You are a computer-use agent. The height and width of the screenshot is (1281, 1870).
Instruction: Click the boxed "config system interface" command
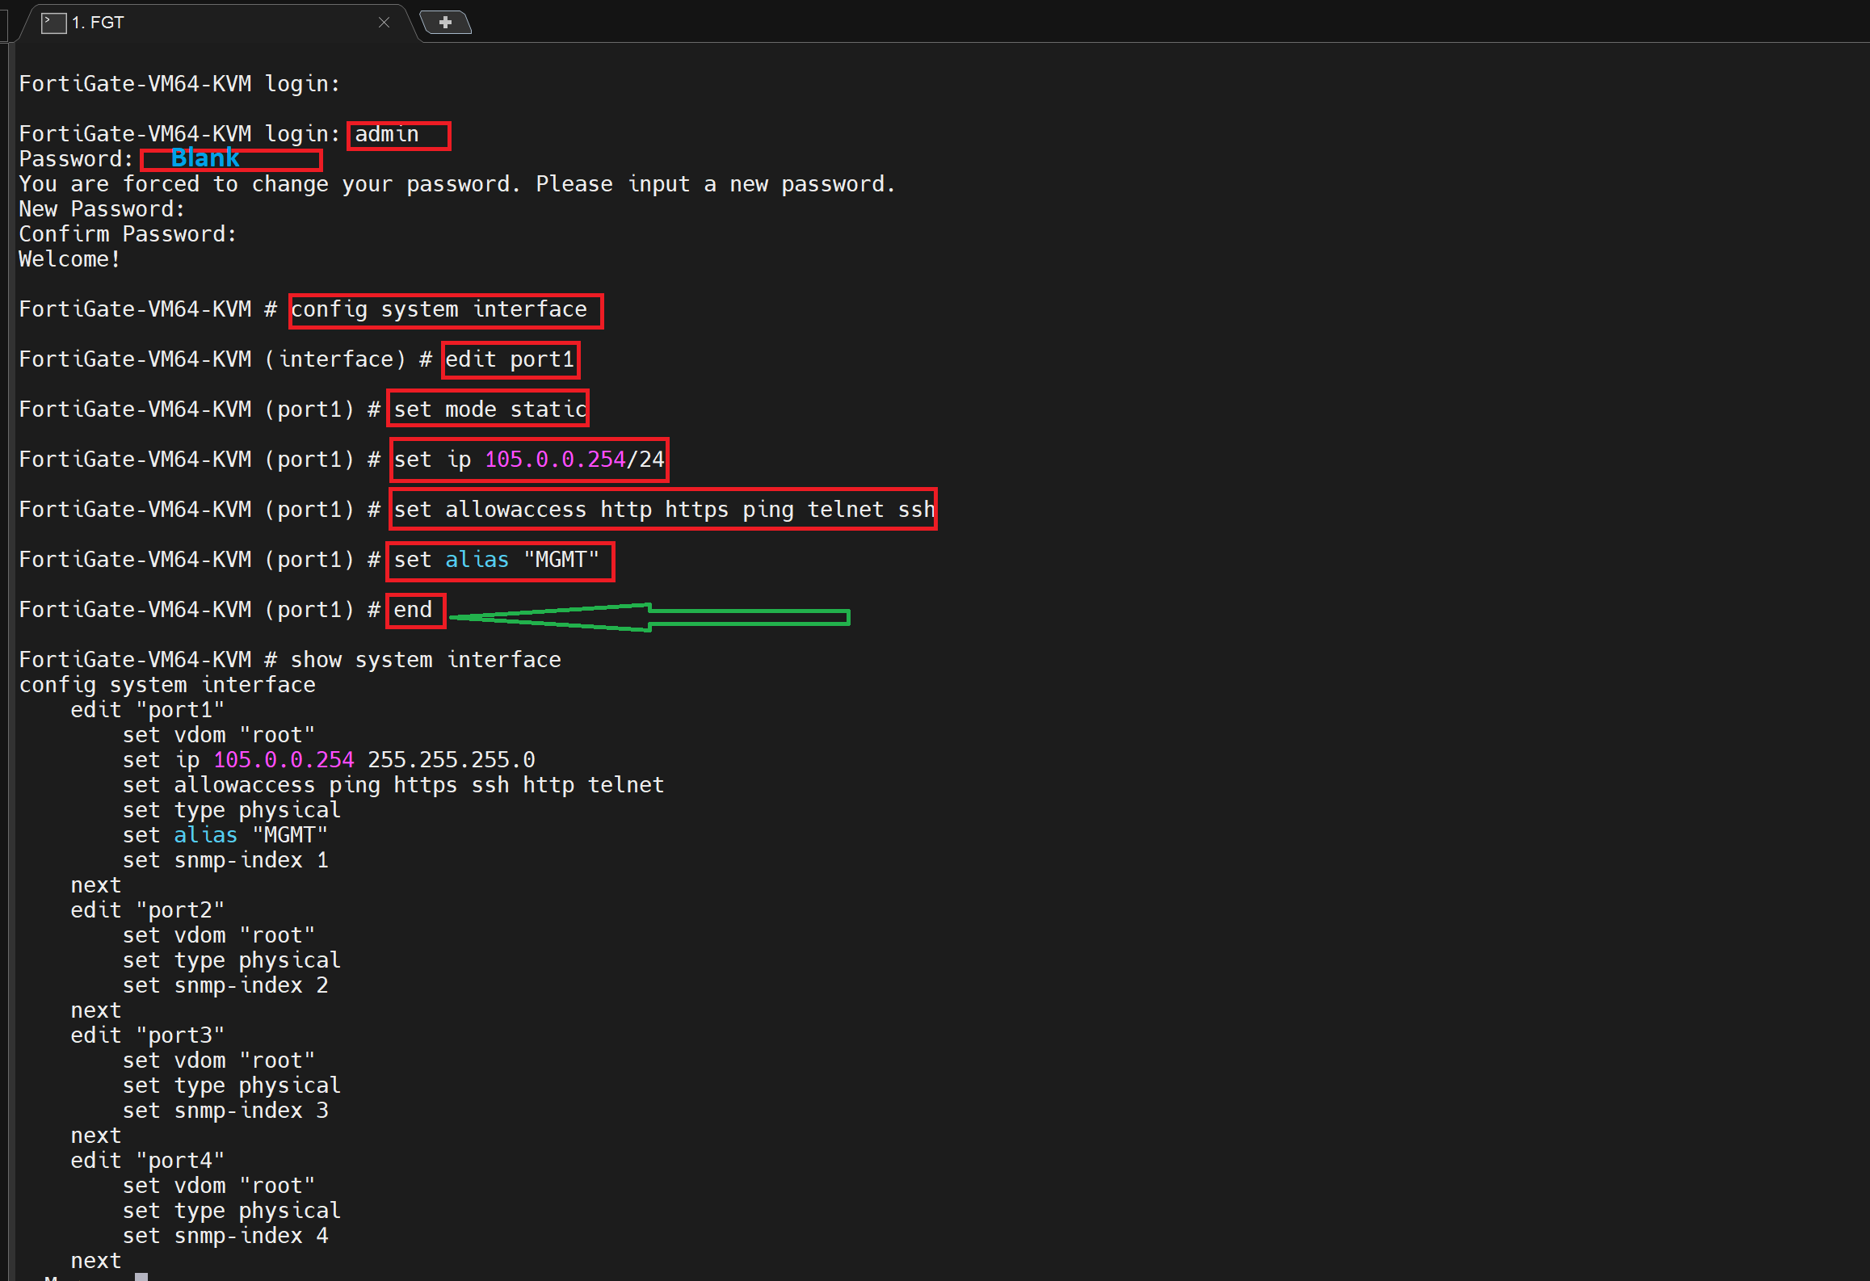[x=445, y=309]
